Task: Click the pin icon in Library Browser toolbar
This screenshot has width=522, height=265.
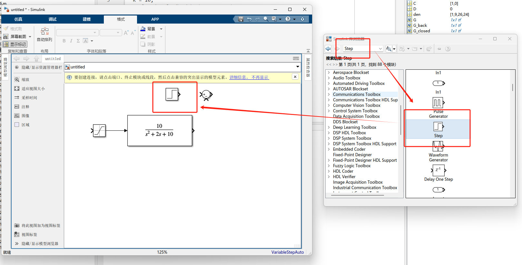Action: point(439,49)
